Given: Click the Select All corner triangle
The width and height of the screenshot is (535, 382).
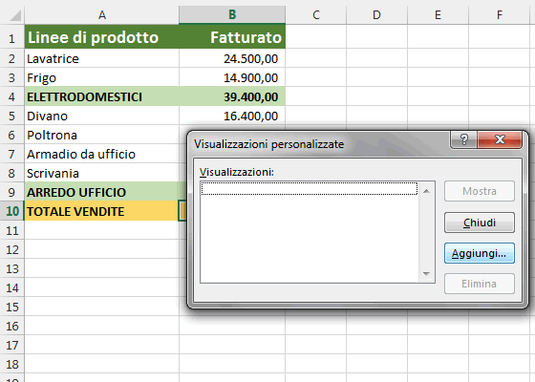Looking at the screenshot, I should (x=15, y=15).
